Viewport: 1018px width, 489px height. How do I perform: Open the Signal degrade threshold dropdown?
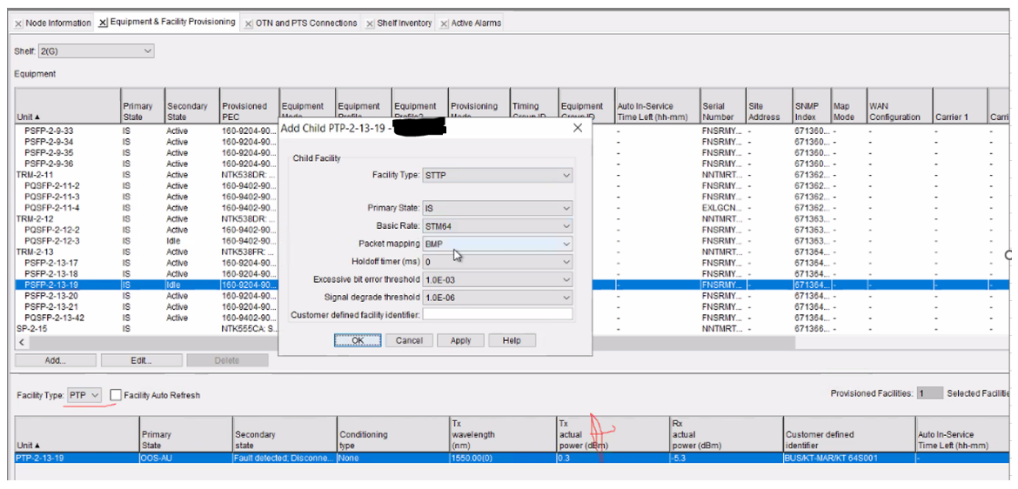click(x=498, y=297)
